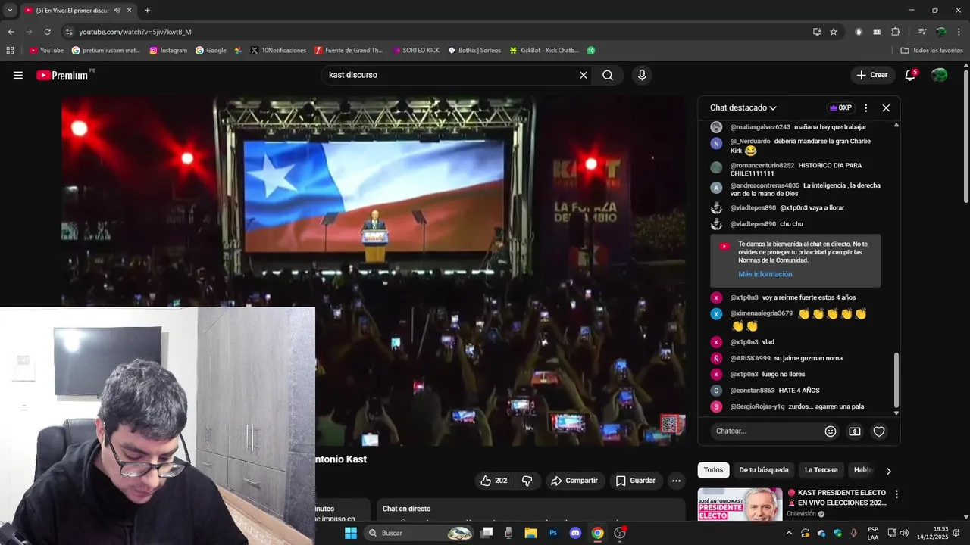Select the De tu búsqueda chip
The image size is (970, 545).
(764, 470)
